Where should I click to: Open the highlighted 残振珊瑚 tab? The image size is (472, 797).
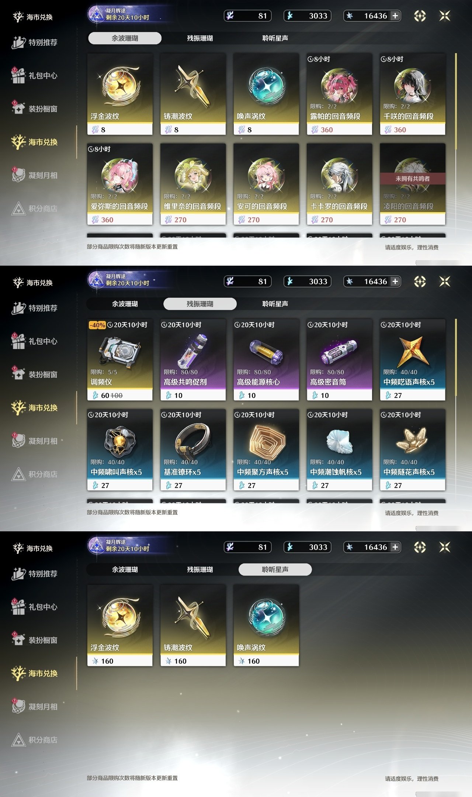tap(200, 304)
